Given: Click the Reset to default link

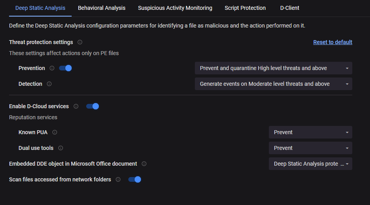Looking at the screenshot, I should pyautogui.click(x=333, y=42).
